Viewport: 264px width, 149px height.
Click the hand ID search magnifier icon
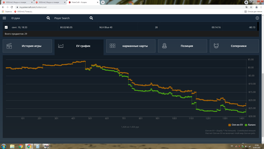click(x=48, y=18)
